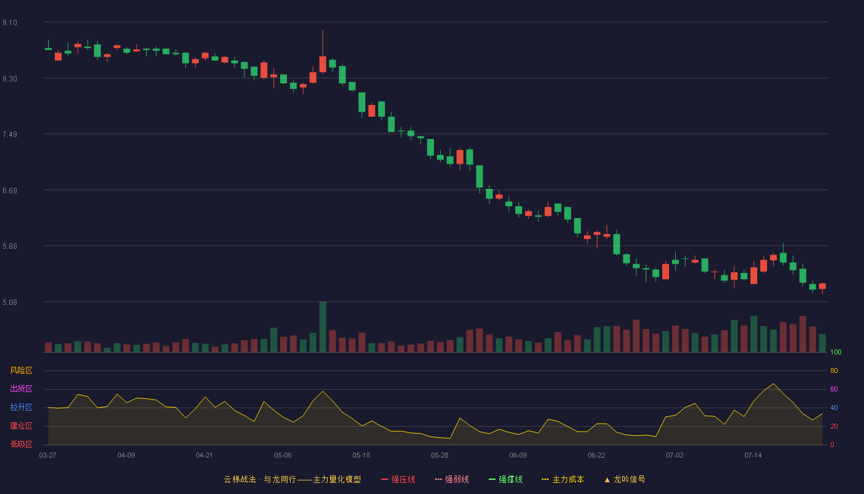Click the 03-27 date label

pyautogui.click(x=48, y=455)
